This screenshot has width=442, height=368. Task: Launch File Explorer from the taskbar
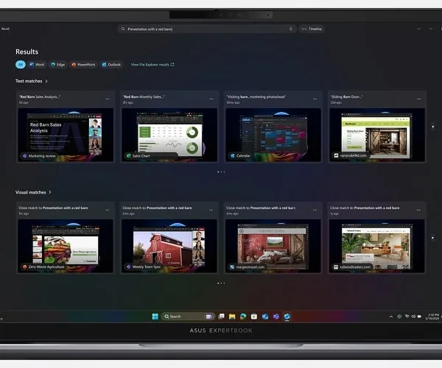pos(232,316)
